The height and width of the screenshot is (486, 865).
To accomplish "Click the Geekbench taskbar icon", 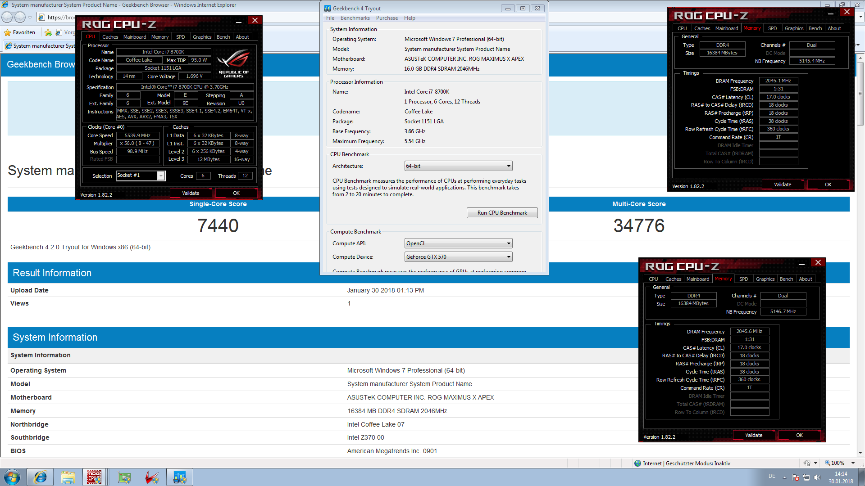I will [x=180, y=477].
